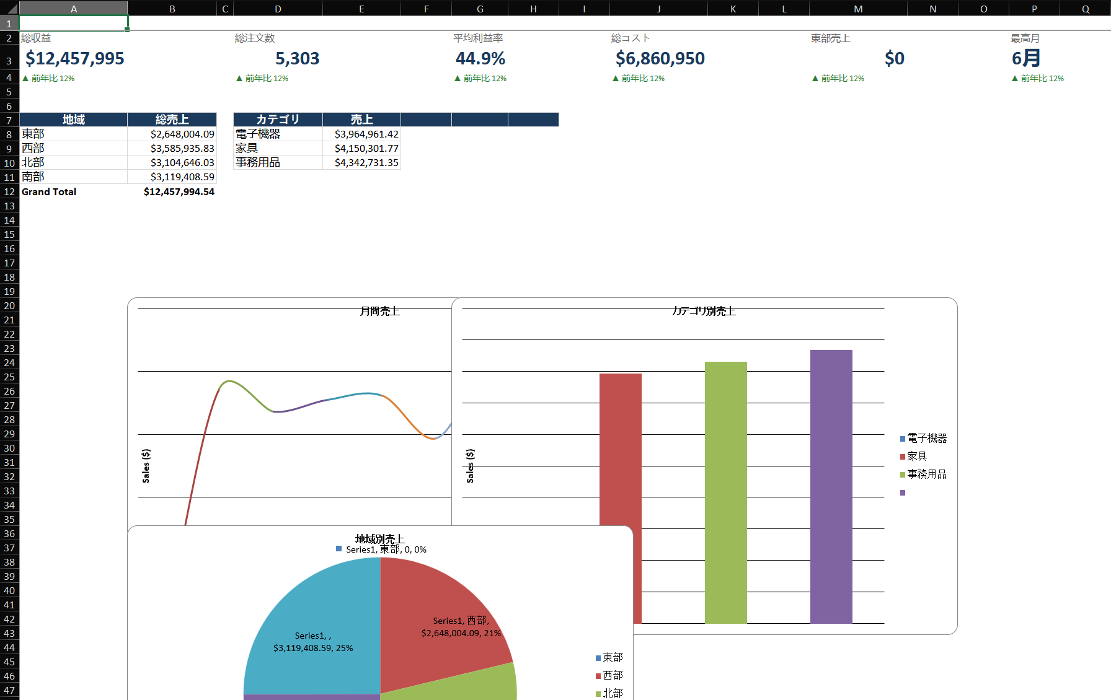Click the category chart Sales ($) axis title
The height and width of the screenshot is (700, 1111).
coord(470,466)
